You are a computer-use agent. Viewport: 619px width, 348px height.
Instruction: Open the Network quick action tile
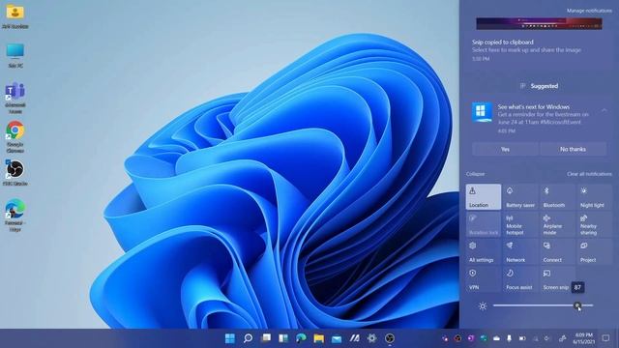(520, 251)
